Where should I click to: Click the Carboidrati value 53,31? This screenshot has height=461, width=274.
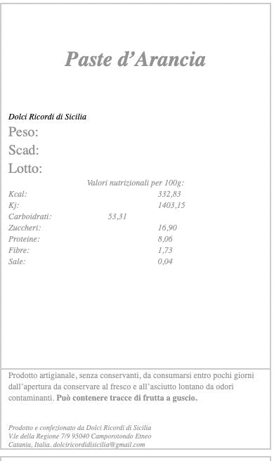click(117, 216)
